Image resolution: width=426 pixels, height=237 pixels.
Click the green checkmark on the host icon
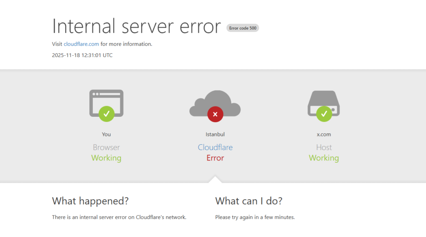(324, 114)
